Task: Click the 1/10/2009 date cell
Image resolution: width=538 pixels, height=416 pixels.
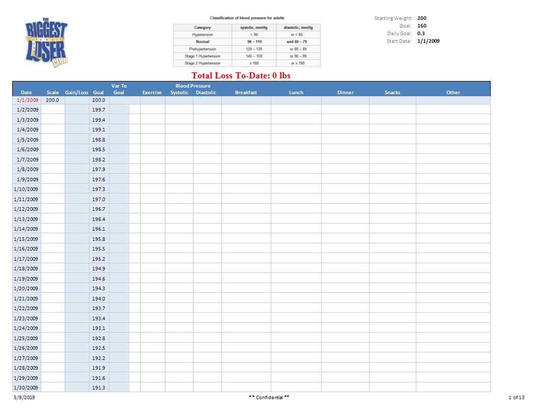Action: point(27,189)
